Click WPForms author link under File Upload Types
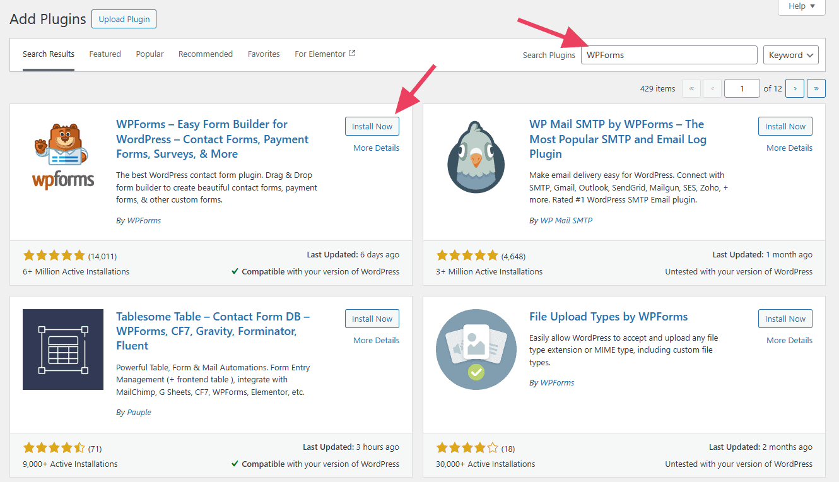839x482 pixels. [557, 383]
